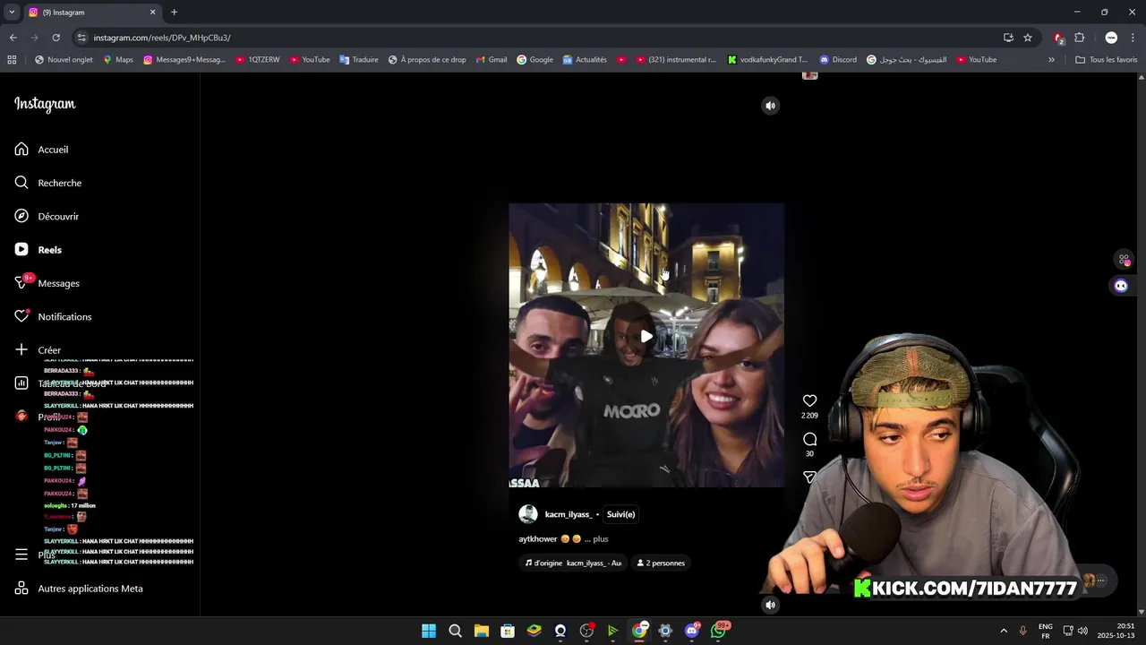Open Discord from the taskbar
Image resolution: width=1146 pixels, height=645 pixels.
click(x=691, y=631)
